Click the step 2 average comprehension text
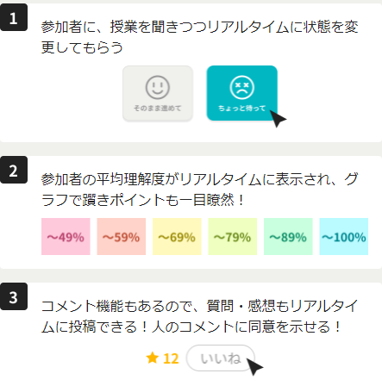The height and width of the screenshot is (386, 382). 199,190
